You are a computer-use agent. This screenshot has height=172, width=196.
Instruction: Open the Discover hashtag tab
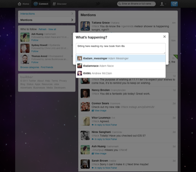click(x=60, y=4)
